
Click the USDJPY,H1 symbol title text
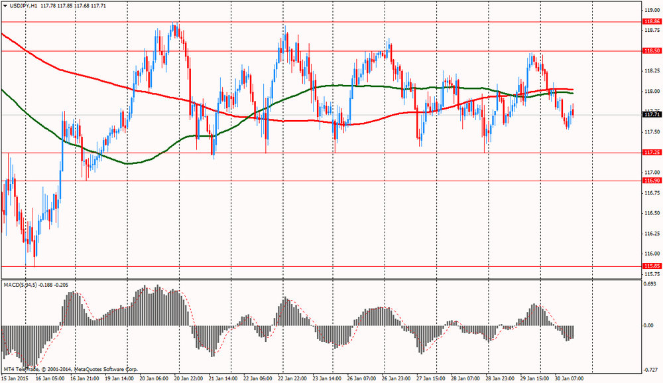pos(23,6)
